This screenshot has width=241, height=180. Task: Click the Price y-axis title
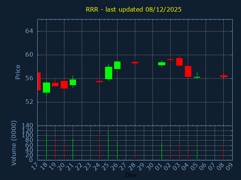[18, 72]
